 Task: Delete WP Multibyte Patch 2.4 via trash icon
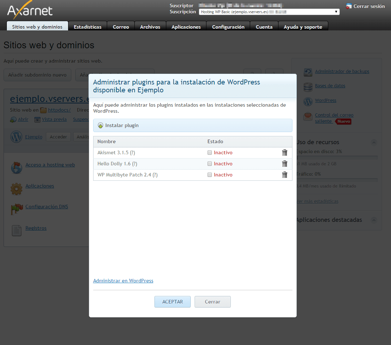[285, 175]
